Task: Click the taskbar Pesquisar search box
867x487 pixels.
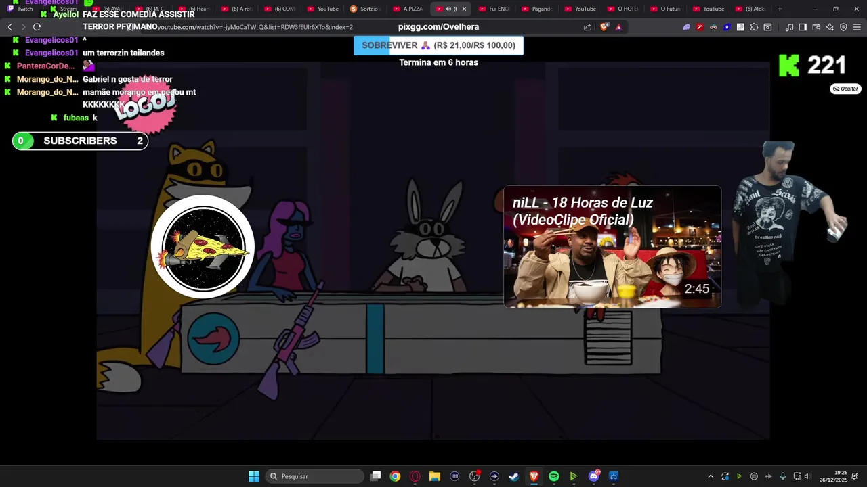Action: point(314,476)
